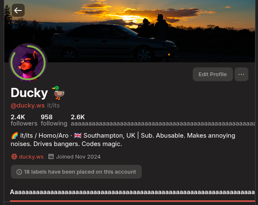Click the info icon in labels notice
This screenshot has width=258, height=205.
(19, 172)
